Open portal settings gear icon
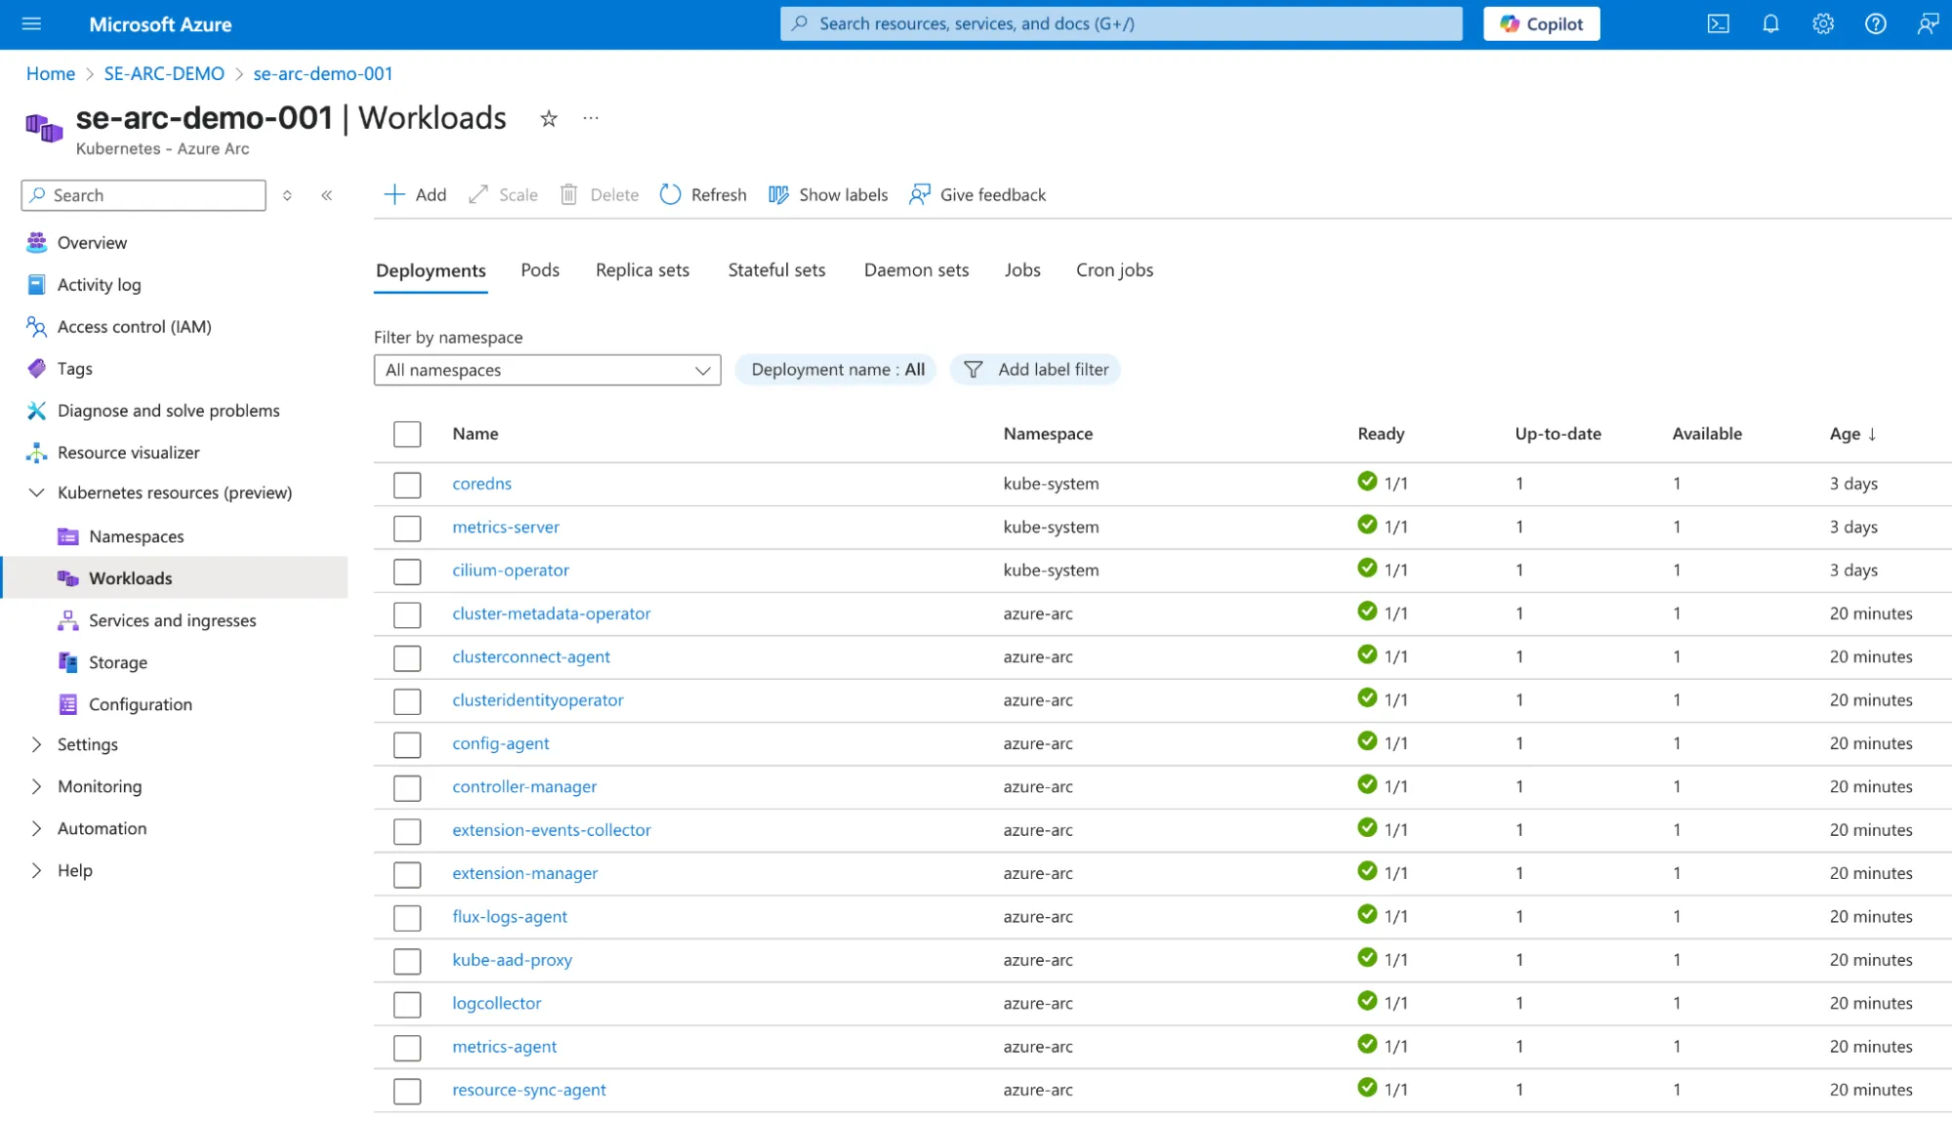Viewport: 1952px width, 1129px height. coord(1823,23)
